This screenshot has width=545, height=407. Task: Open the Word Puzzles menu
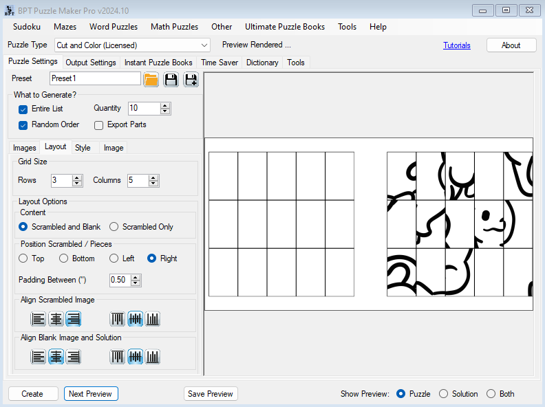click(x=114, y=27)
